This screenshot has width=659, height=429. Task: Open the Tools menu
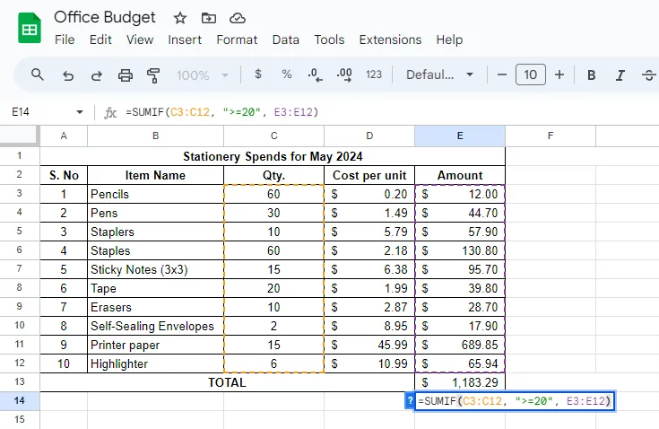pos(330,39)
